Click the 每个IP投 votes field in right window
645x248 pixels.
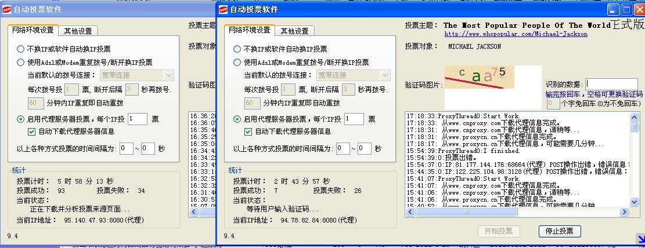[354, 119]
